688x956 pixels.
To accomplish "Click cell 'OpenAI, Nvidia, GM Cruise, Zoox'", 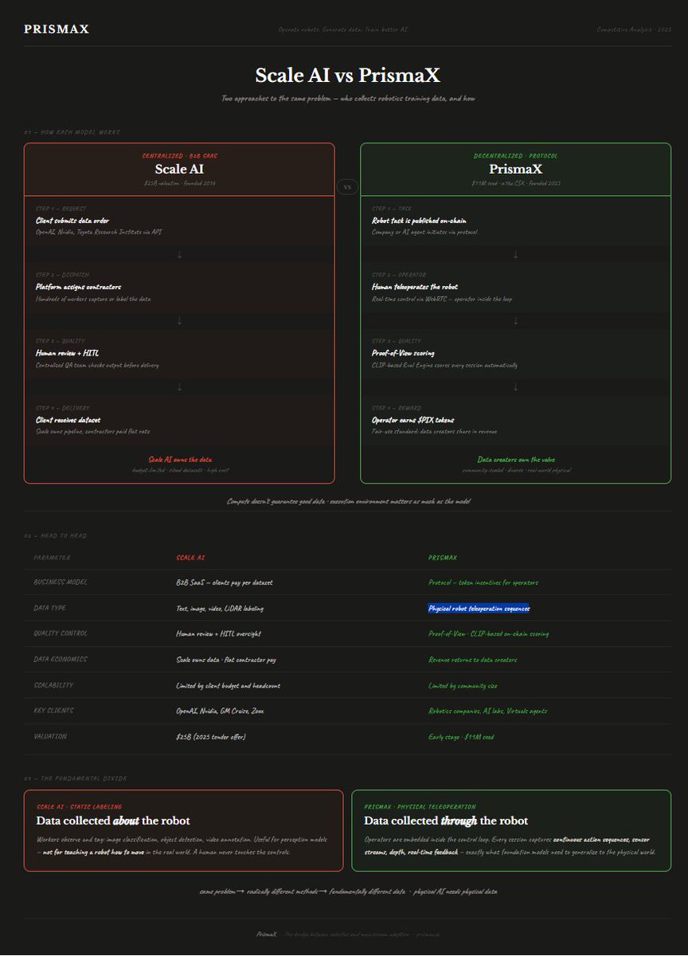I will (x=218, y=711).
